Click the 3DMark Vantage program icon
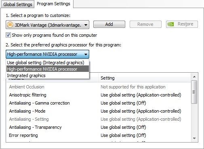 pos(10,25)
